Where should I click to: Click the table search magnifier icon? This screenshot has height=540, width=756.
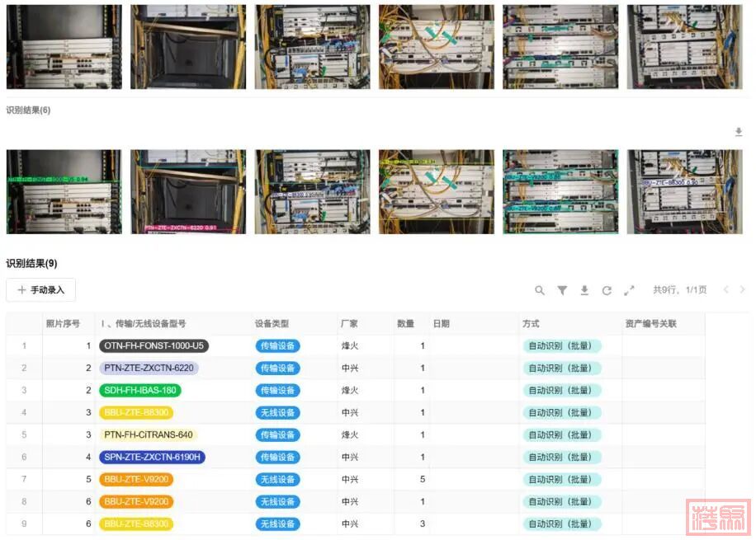click(540, 290)
